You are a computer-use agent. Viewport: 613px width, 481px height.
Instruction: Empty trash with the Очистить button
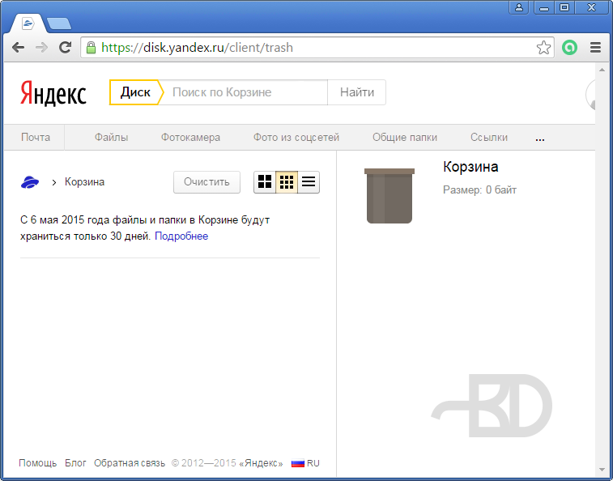pos(206,182)
